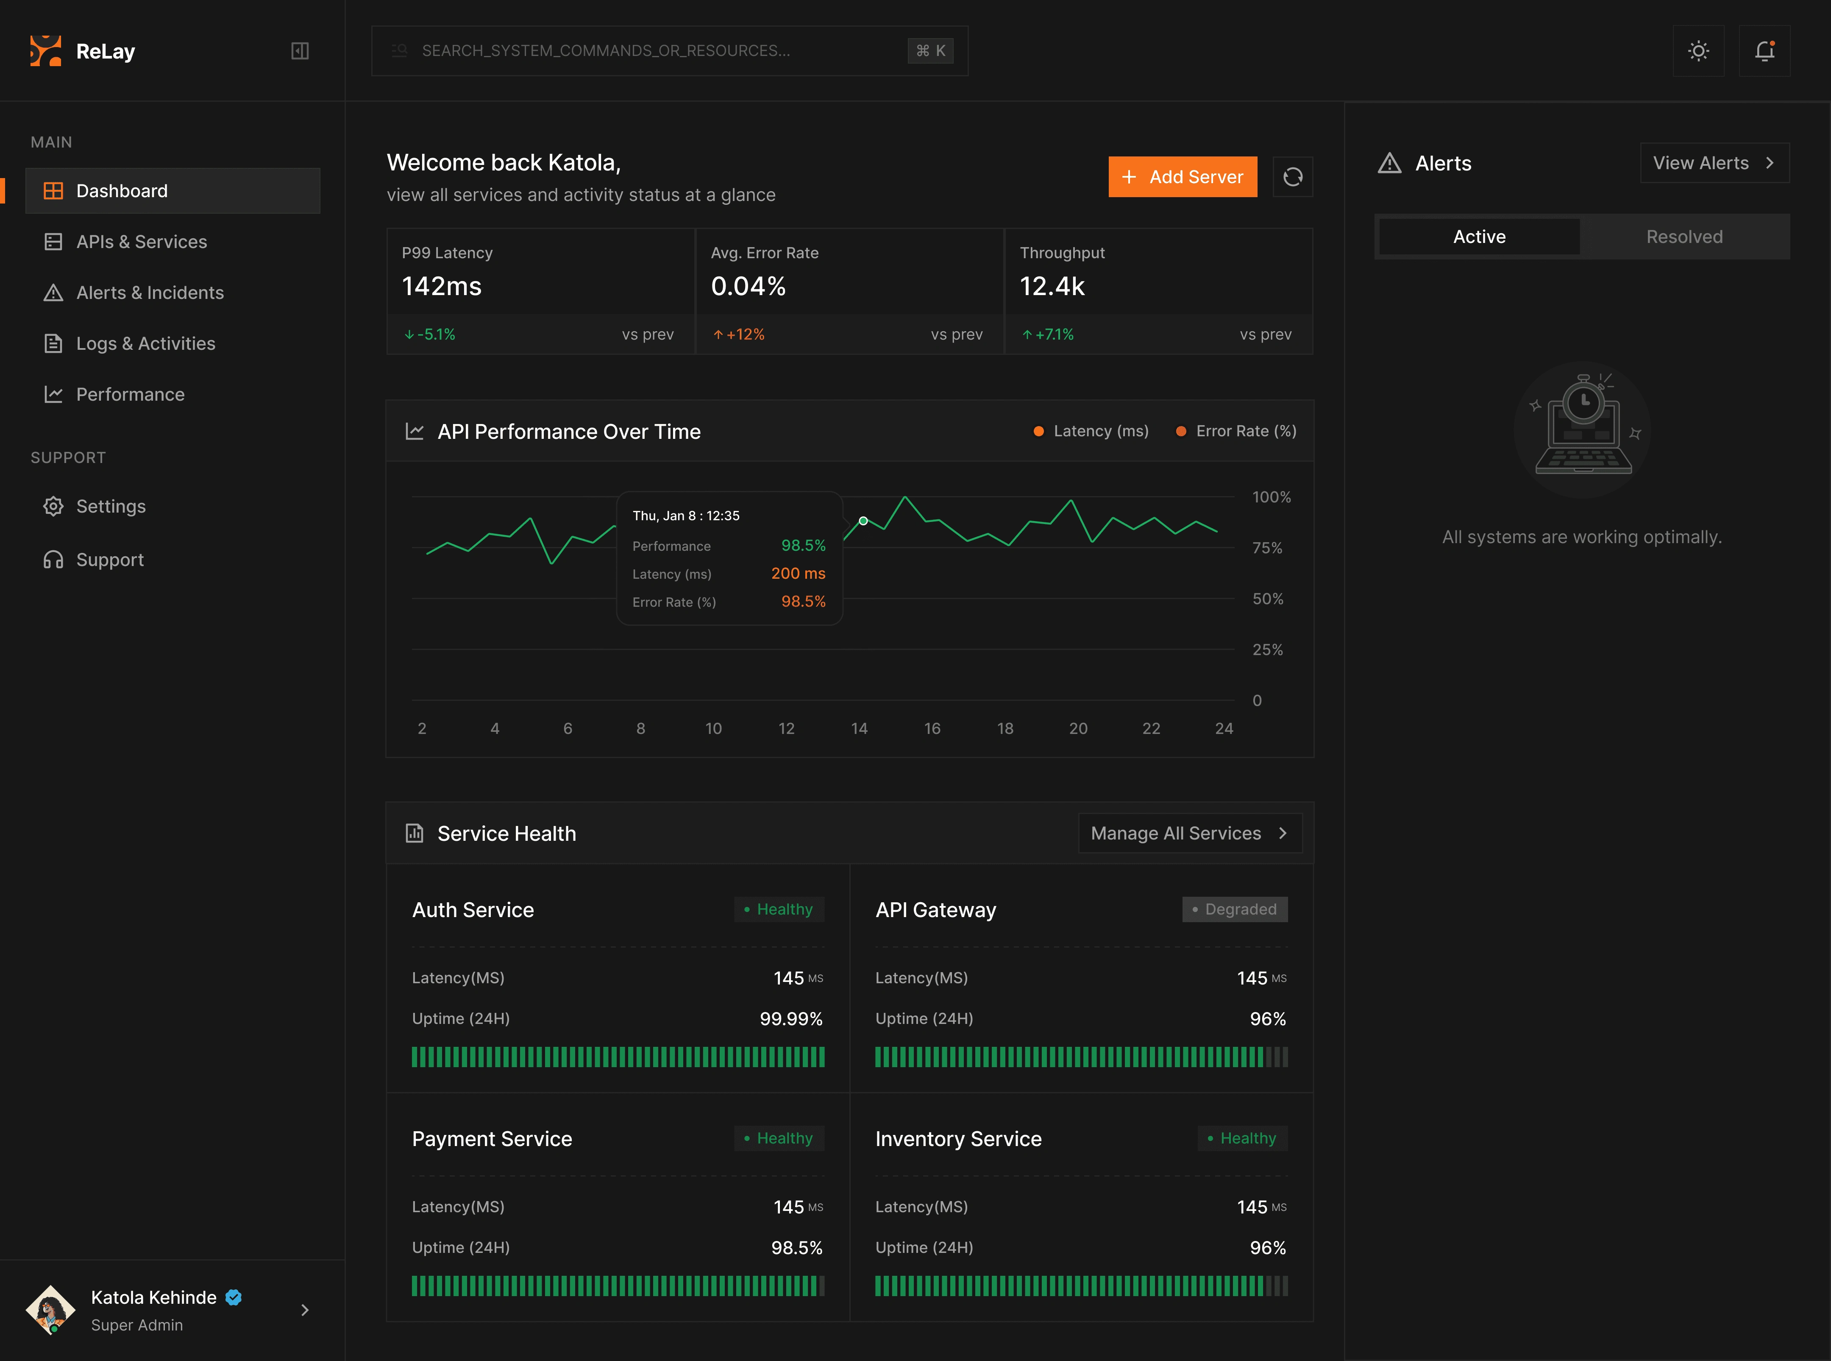The image size is (1831, 1361).
Task: Open Support via headphones icon
Action: coord(53,560)
